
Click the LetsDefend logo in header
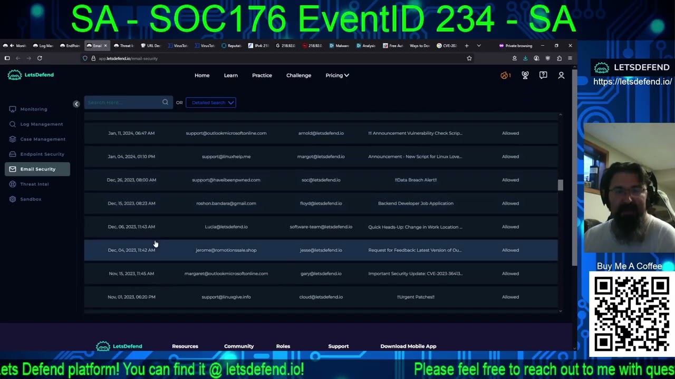(x=31, y=75)
